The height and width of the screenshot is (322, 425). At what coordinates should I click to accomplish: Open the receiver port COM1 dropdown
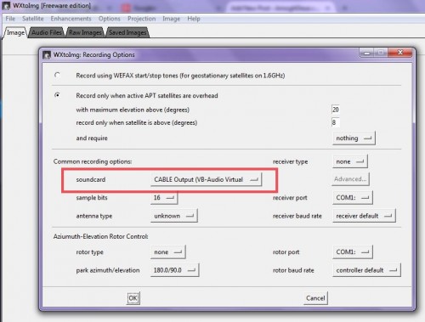[x=353, y=198]
